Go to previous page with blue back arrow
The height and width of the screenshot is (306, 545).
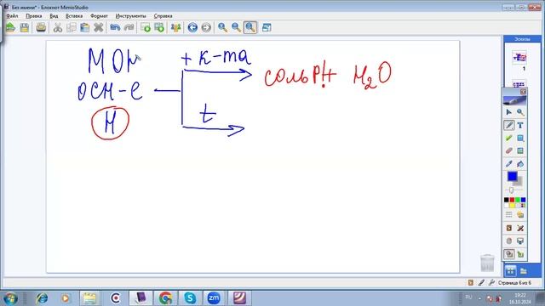[x=192, y=27]
